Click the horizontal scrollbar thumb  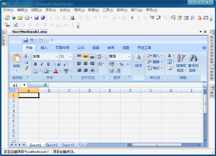point(157,145)
